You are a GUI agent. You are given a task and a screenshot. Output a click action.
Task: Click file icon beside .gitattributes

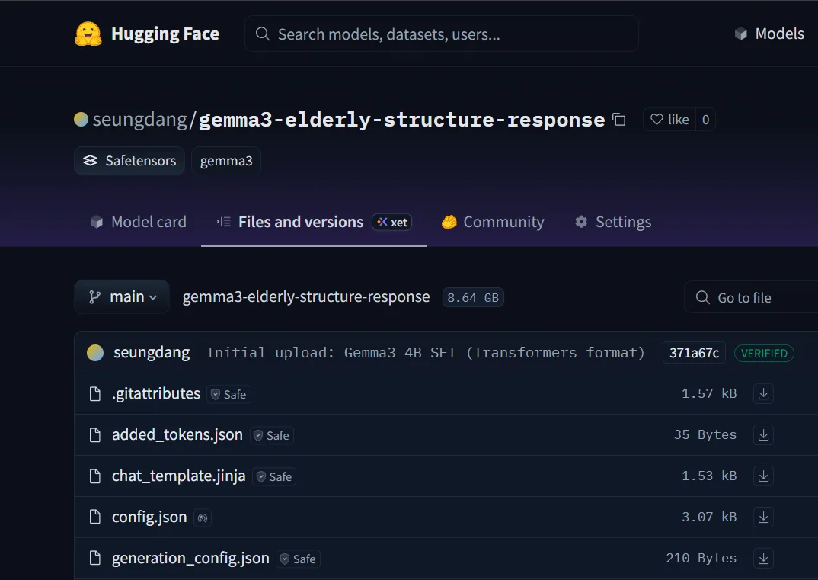pyautogui.click(x=95, y=393)
